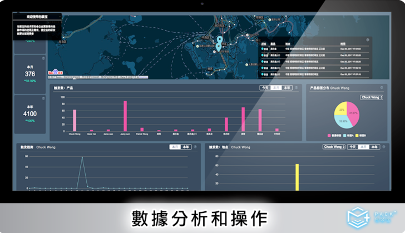Screen dimensions: 405x233
Task: Click the yellow bar in location chart
Action: 297,177
